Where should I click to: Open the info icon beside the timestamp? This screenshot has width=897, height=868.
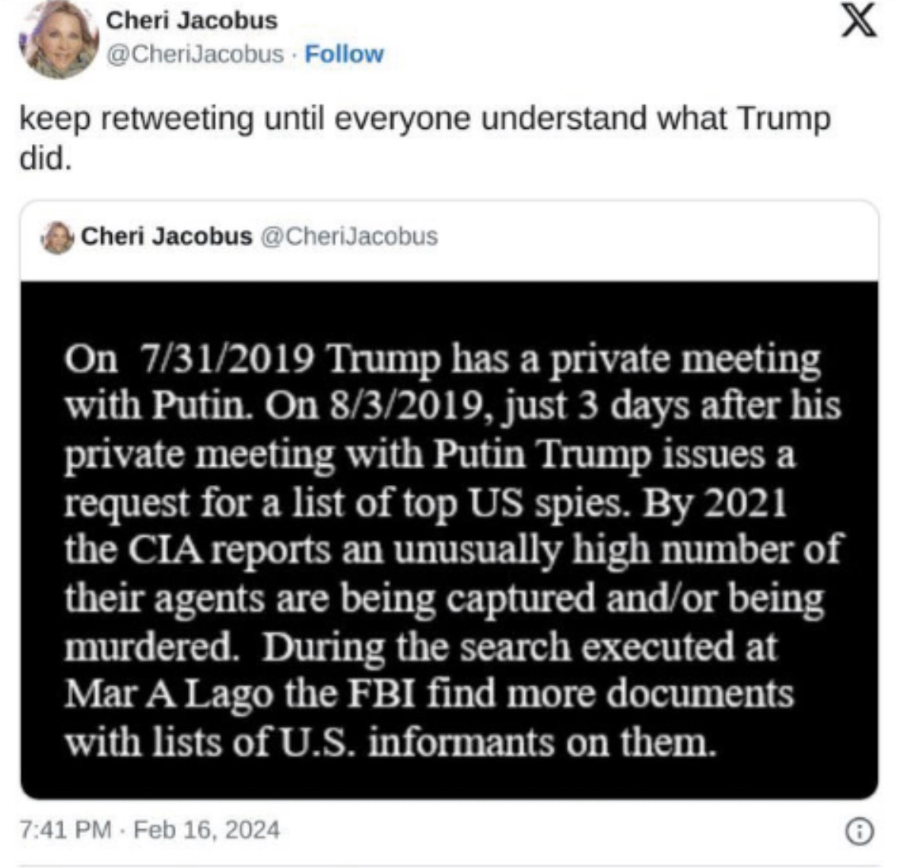859,831
